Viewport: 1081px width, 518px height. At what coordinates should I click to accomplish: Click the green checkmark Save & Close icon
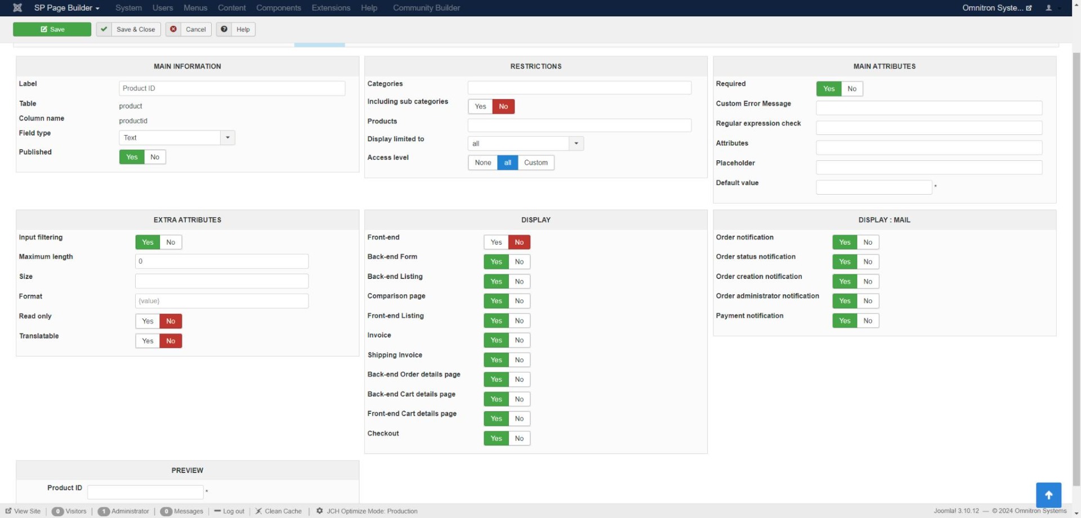(x=104, y=29)
